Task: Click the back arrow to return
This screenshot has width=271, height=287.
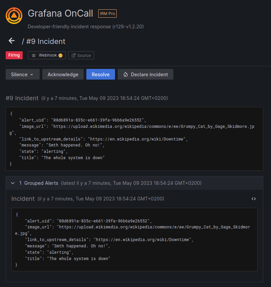Action: coord(12,40)
